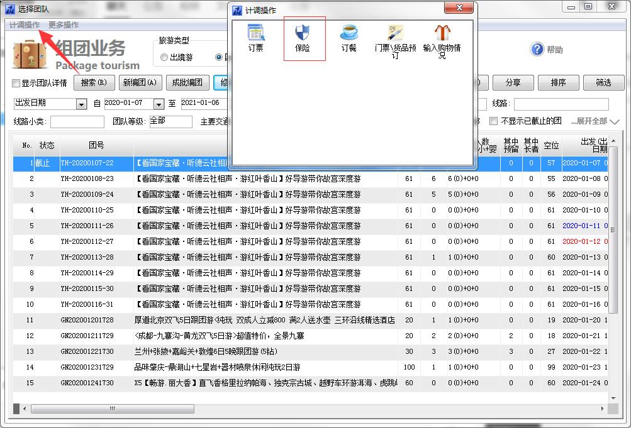
Task: Open the 计调操作 menu
Action: pyautogui.click(x=25, y=25)
